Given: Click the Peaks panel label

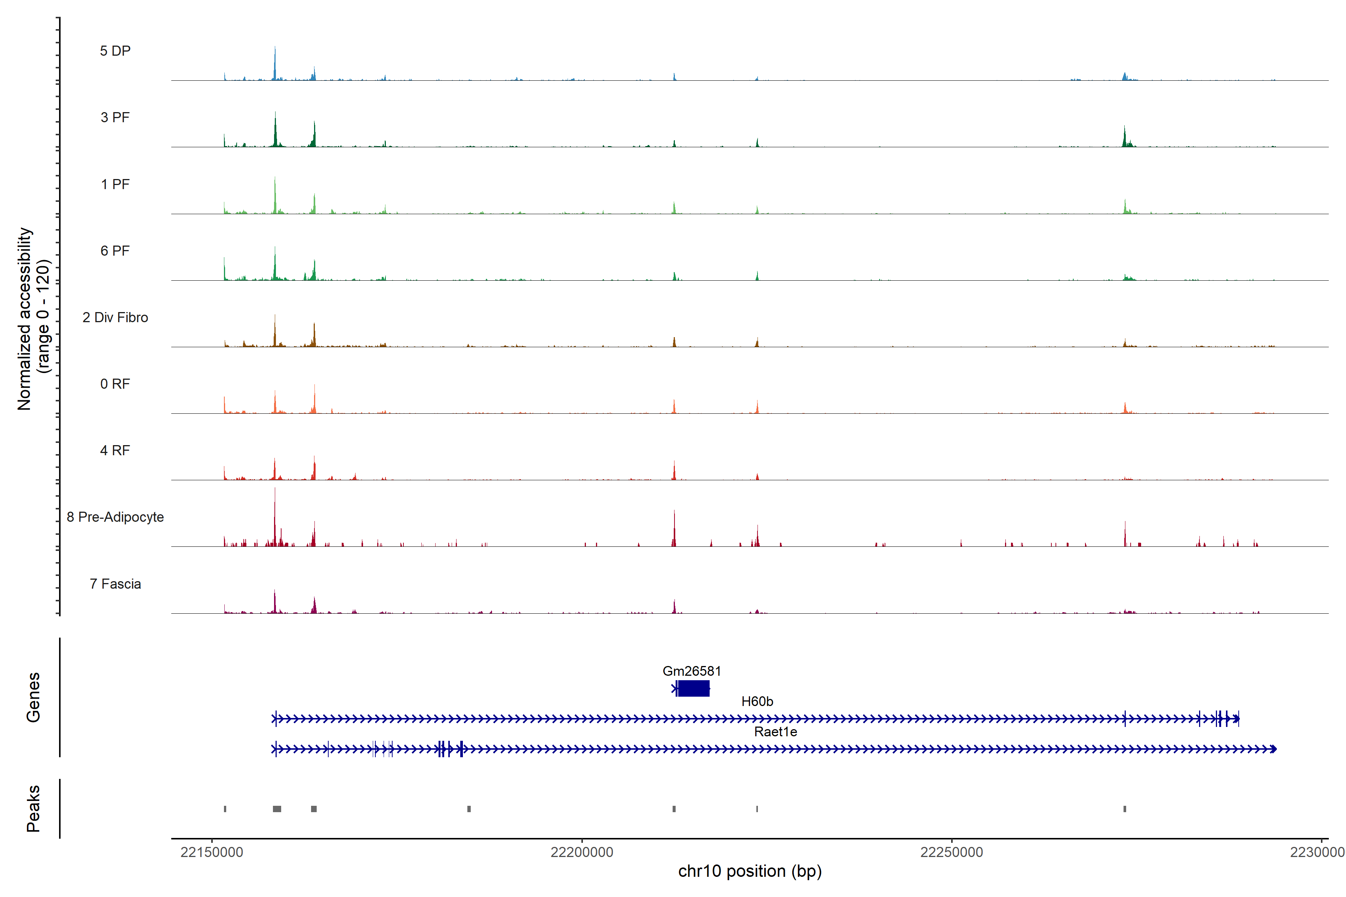Looking at the screenshot, I should [33, 808].
